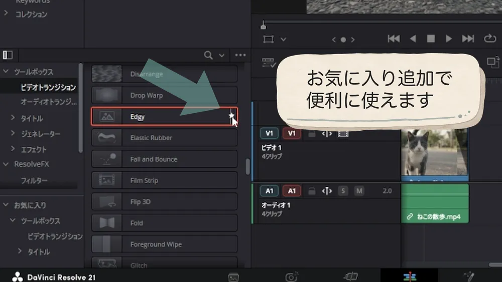Click the Fold thumbnail icon
Viewport: 502px width, 282px height.
pyautogui.click(x=106, y=223)
